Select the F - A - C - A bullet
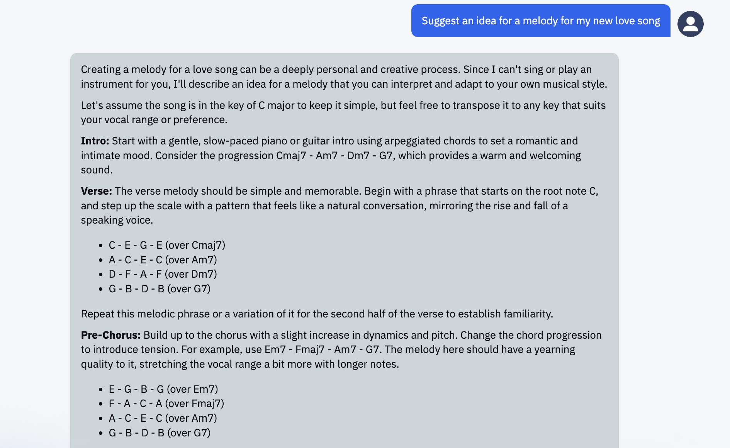 [x=166, y=404]
